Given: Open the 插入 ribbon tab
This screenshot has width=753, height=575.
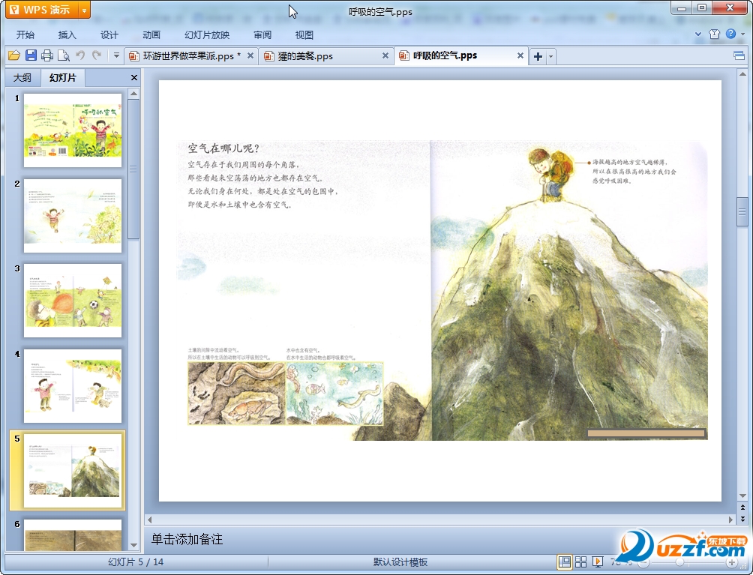Looking at the screenshot, I should pyautogui.click(x=67, y=35).
